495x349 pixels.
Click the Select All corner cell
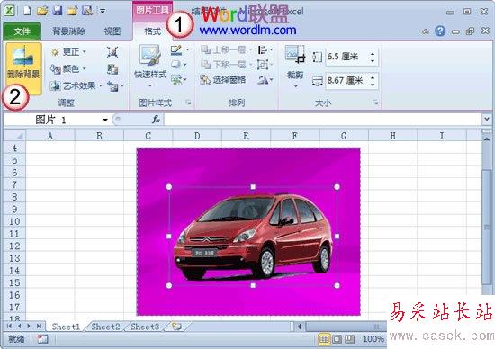pyautogui.click(x=14, y=136)
